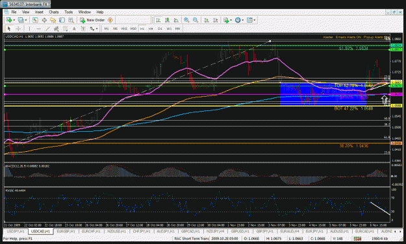The width and height of the screenshot is (406, 244).
Task: Zoom in on the chart
Action: (x=186, y=20)
